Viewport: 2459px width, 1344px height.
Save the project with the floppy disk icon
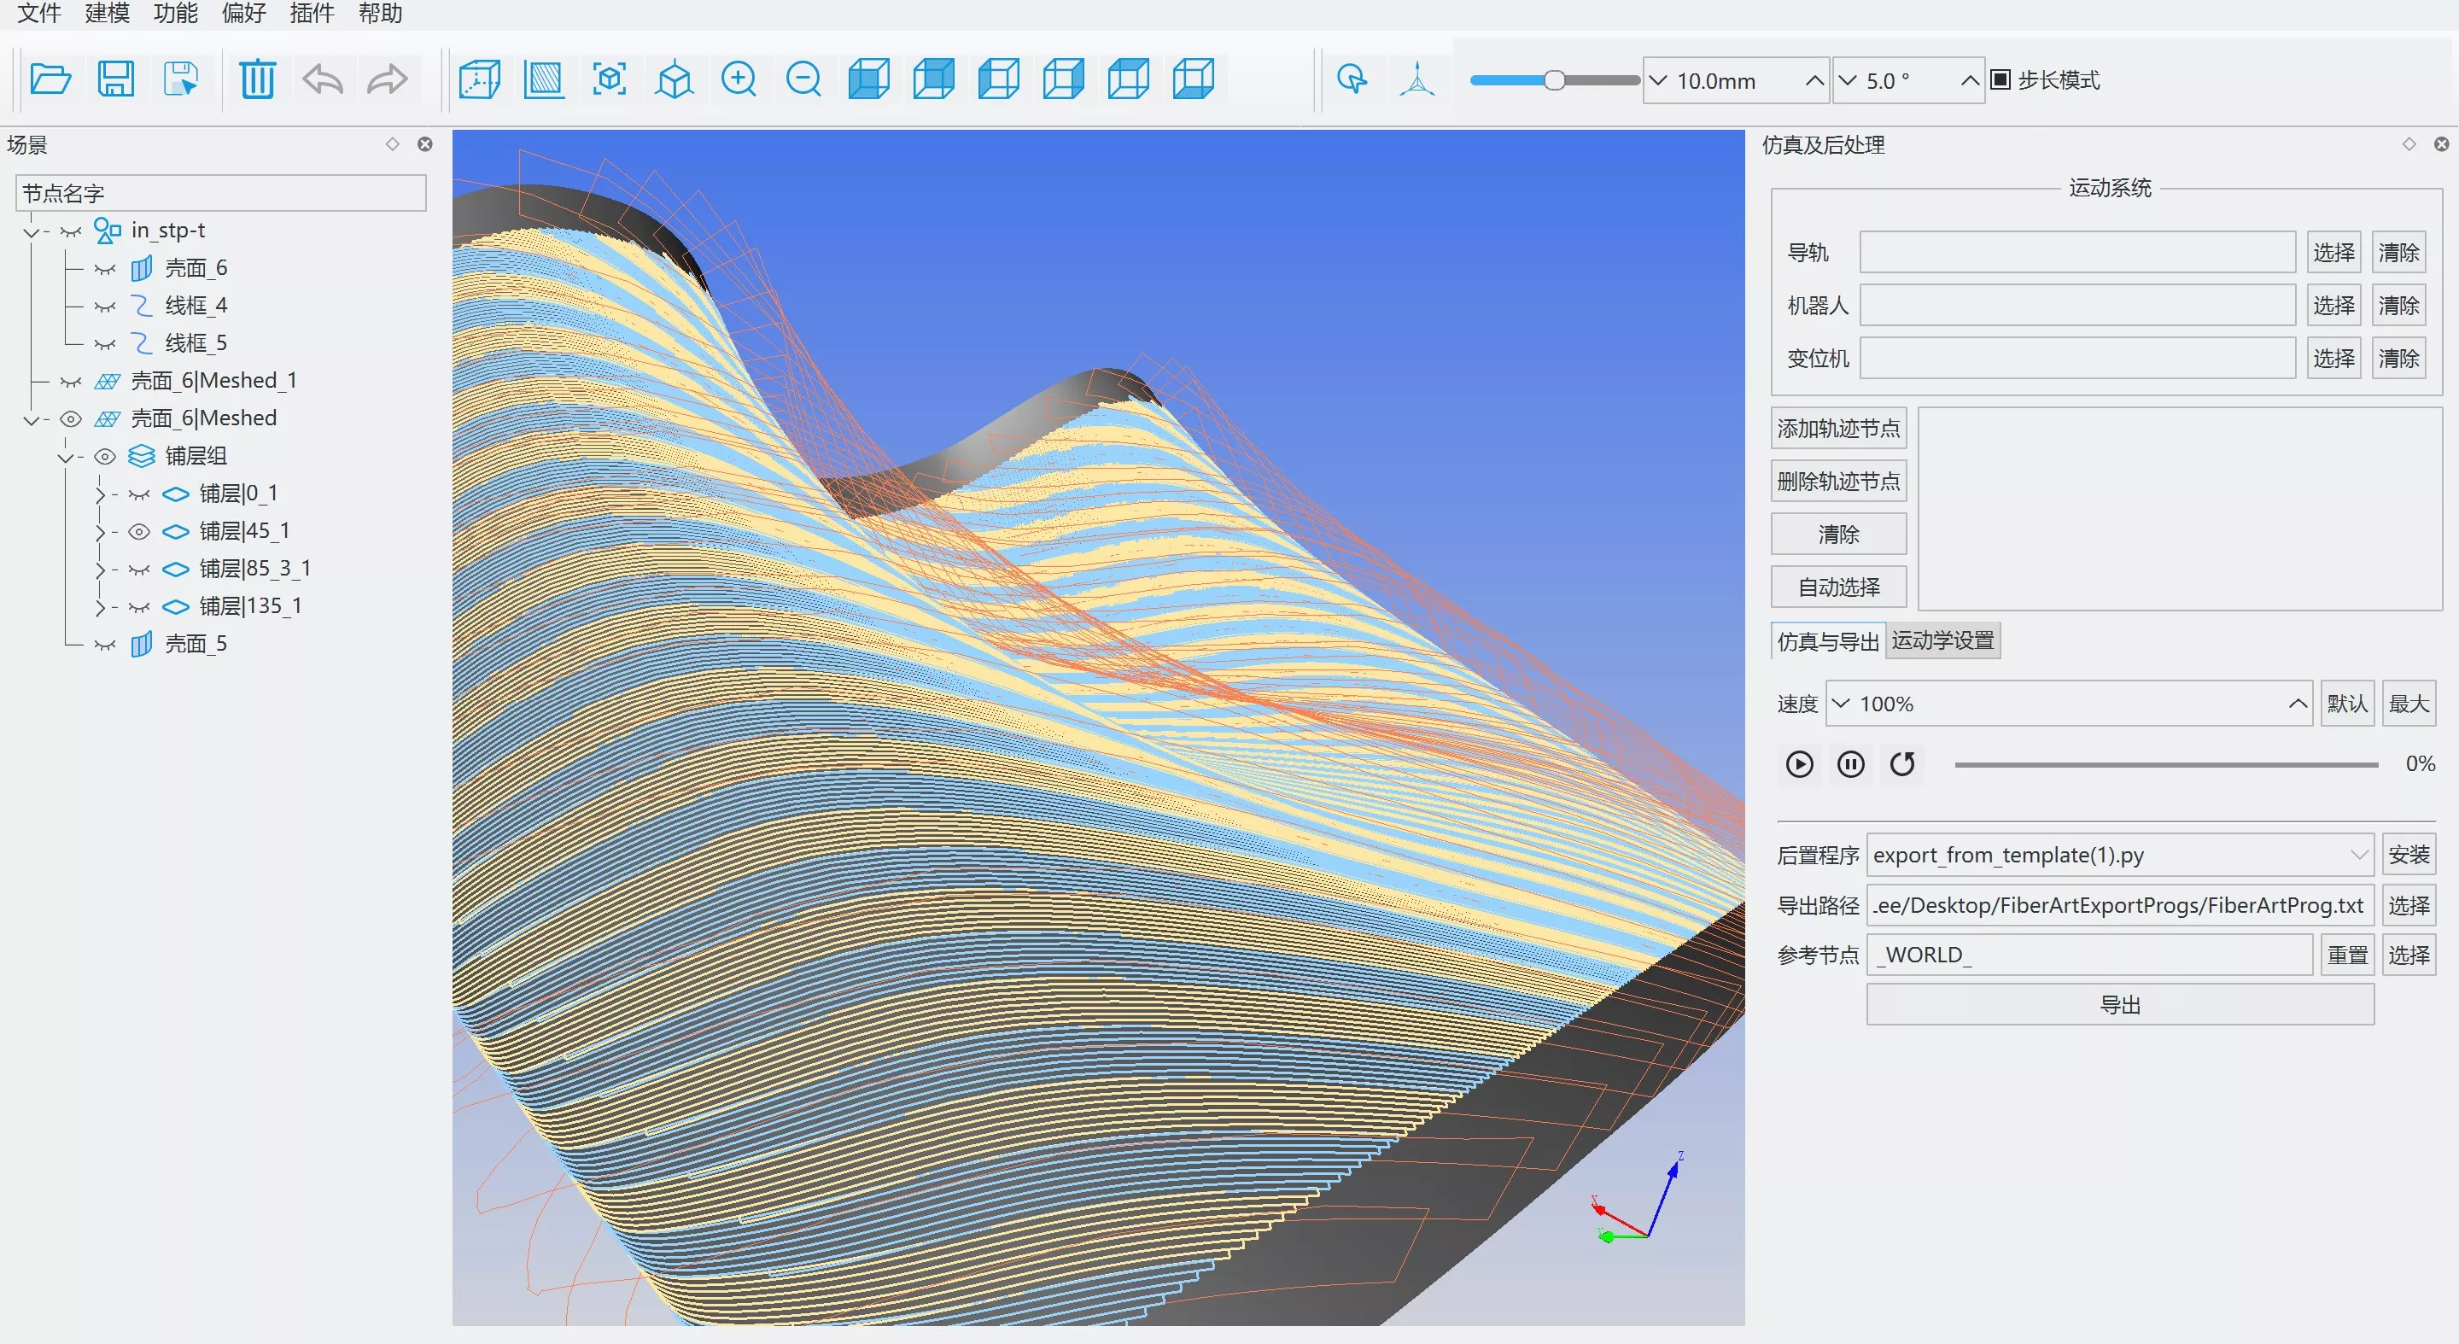(x=115, y=79)
